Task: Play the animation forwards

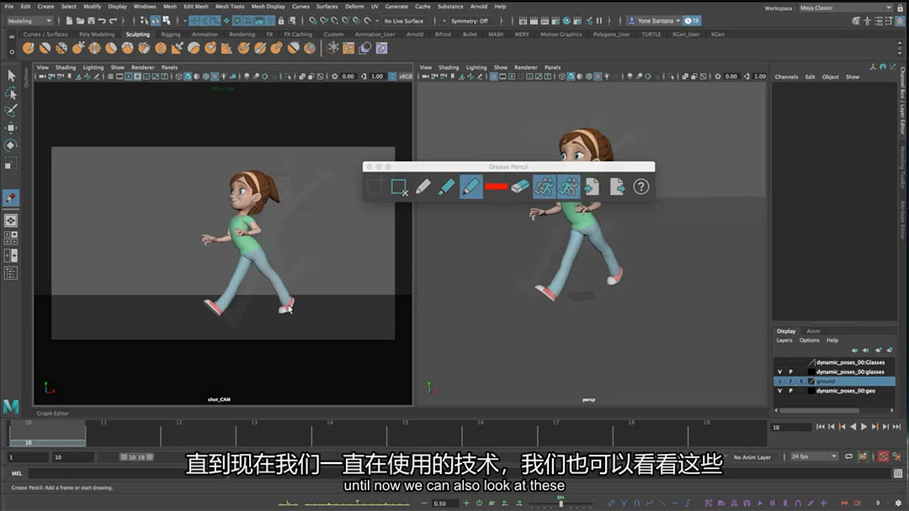Action: tap(864, 427)
